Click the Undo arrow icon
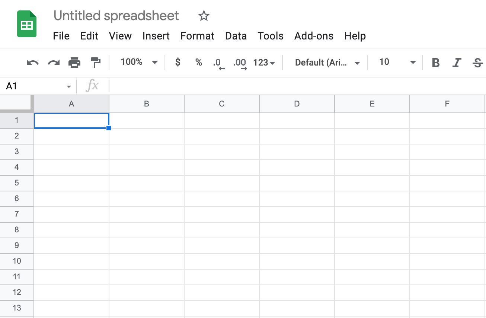This screenshot has height=318, width=486. coord(33,63)
